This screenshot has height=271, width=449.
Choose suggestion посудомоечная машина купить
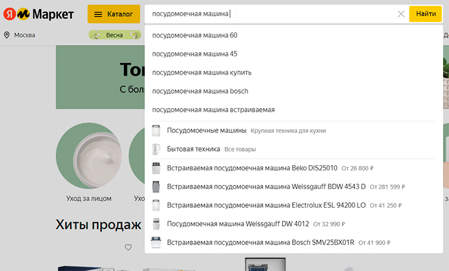pyautogui.click(x=202, y=72)
